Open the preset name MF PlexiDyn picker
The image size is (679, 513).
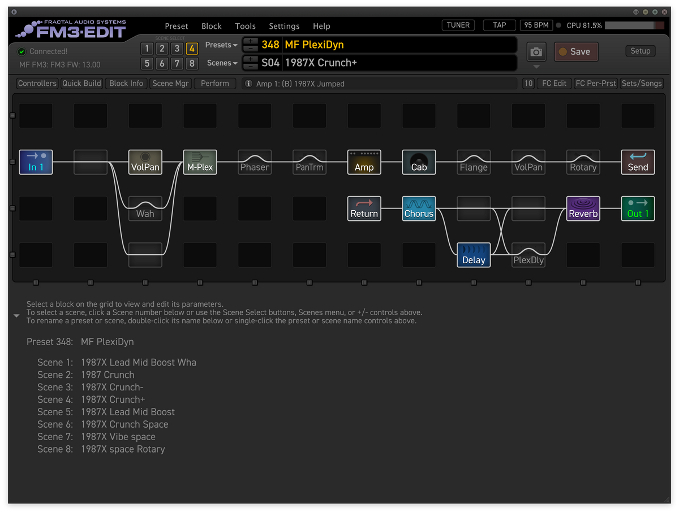click(399, 45)
